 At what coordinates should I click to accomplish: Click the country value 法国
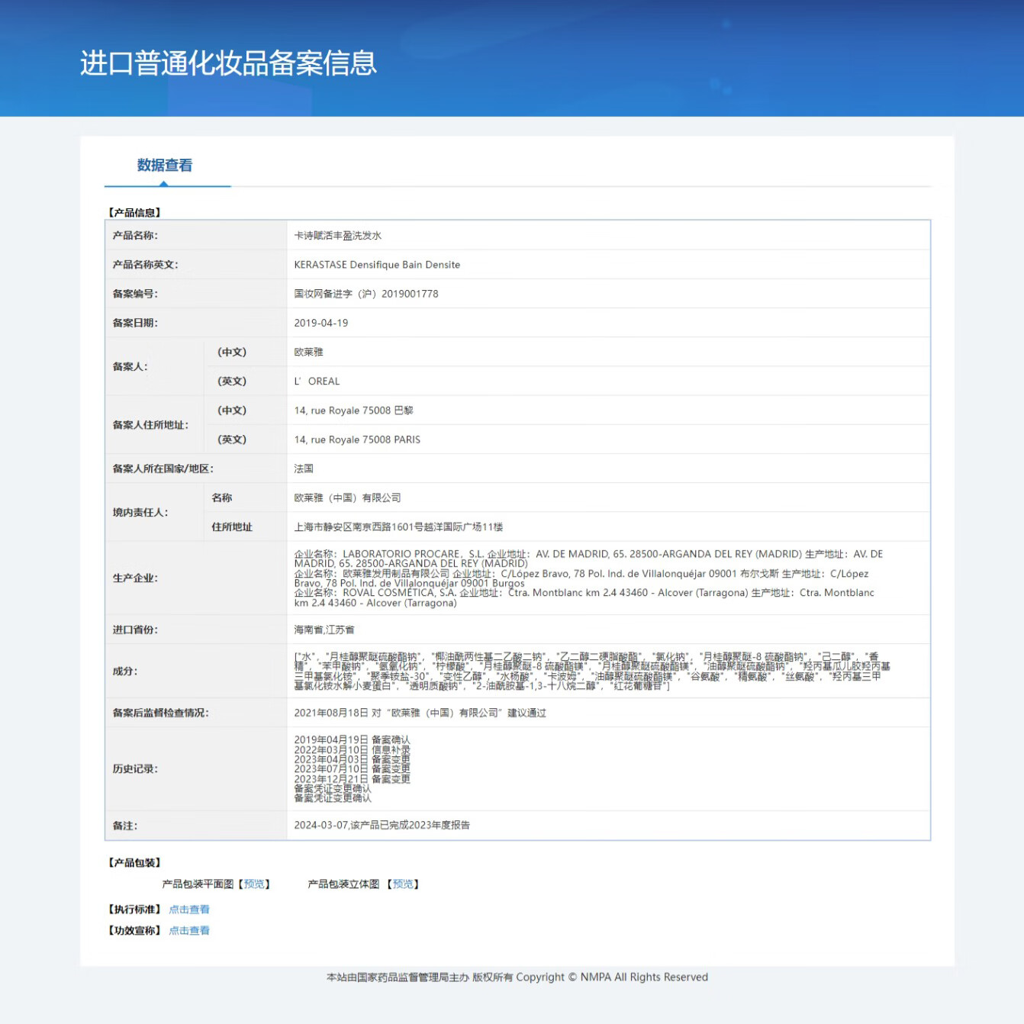[x=304, y=469]
